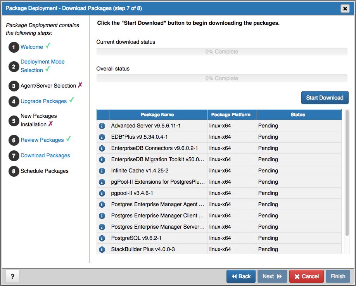Select StackBuilder Plus v4.0.0-3 name cell

point(158,250)
